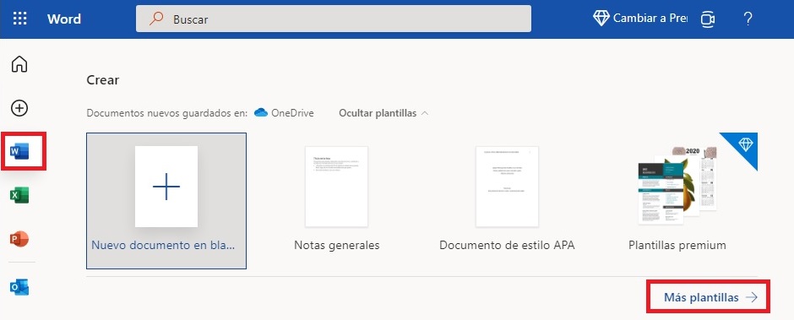Open Excel from the sidebar

tap(19, 194)
